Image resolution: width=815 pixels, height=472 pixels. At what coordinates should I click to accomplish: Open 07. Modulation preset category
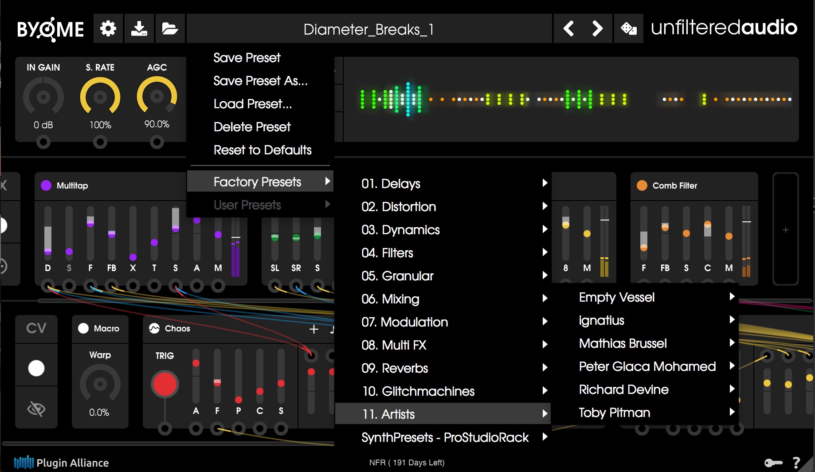coord(443,322)
